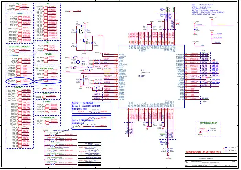Select the C3 1uF capacitor symbol
241x170 pixels.
[92, 43]
